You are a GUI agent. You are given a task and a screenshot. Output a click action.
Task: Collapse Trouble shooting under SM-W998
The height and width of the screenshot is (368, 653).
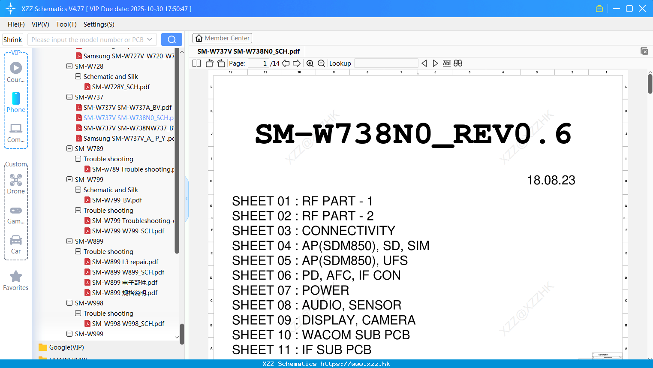(78, 313)
